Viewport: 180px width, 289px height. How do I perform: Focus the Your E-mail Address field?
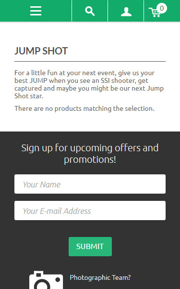point(90,210)
